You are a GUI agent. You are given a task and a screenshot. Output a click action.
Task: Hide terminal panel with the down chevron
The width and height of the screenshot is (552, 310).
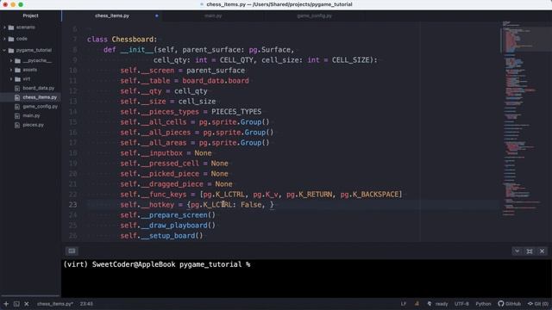click(x=517, y=251)
